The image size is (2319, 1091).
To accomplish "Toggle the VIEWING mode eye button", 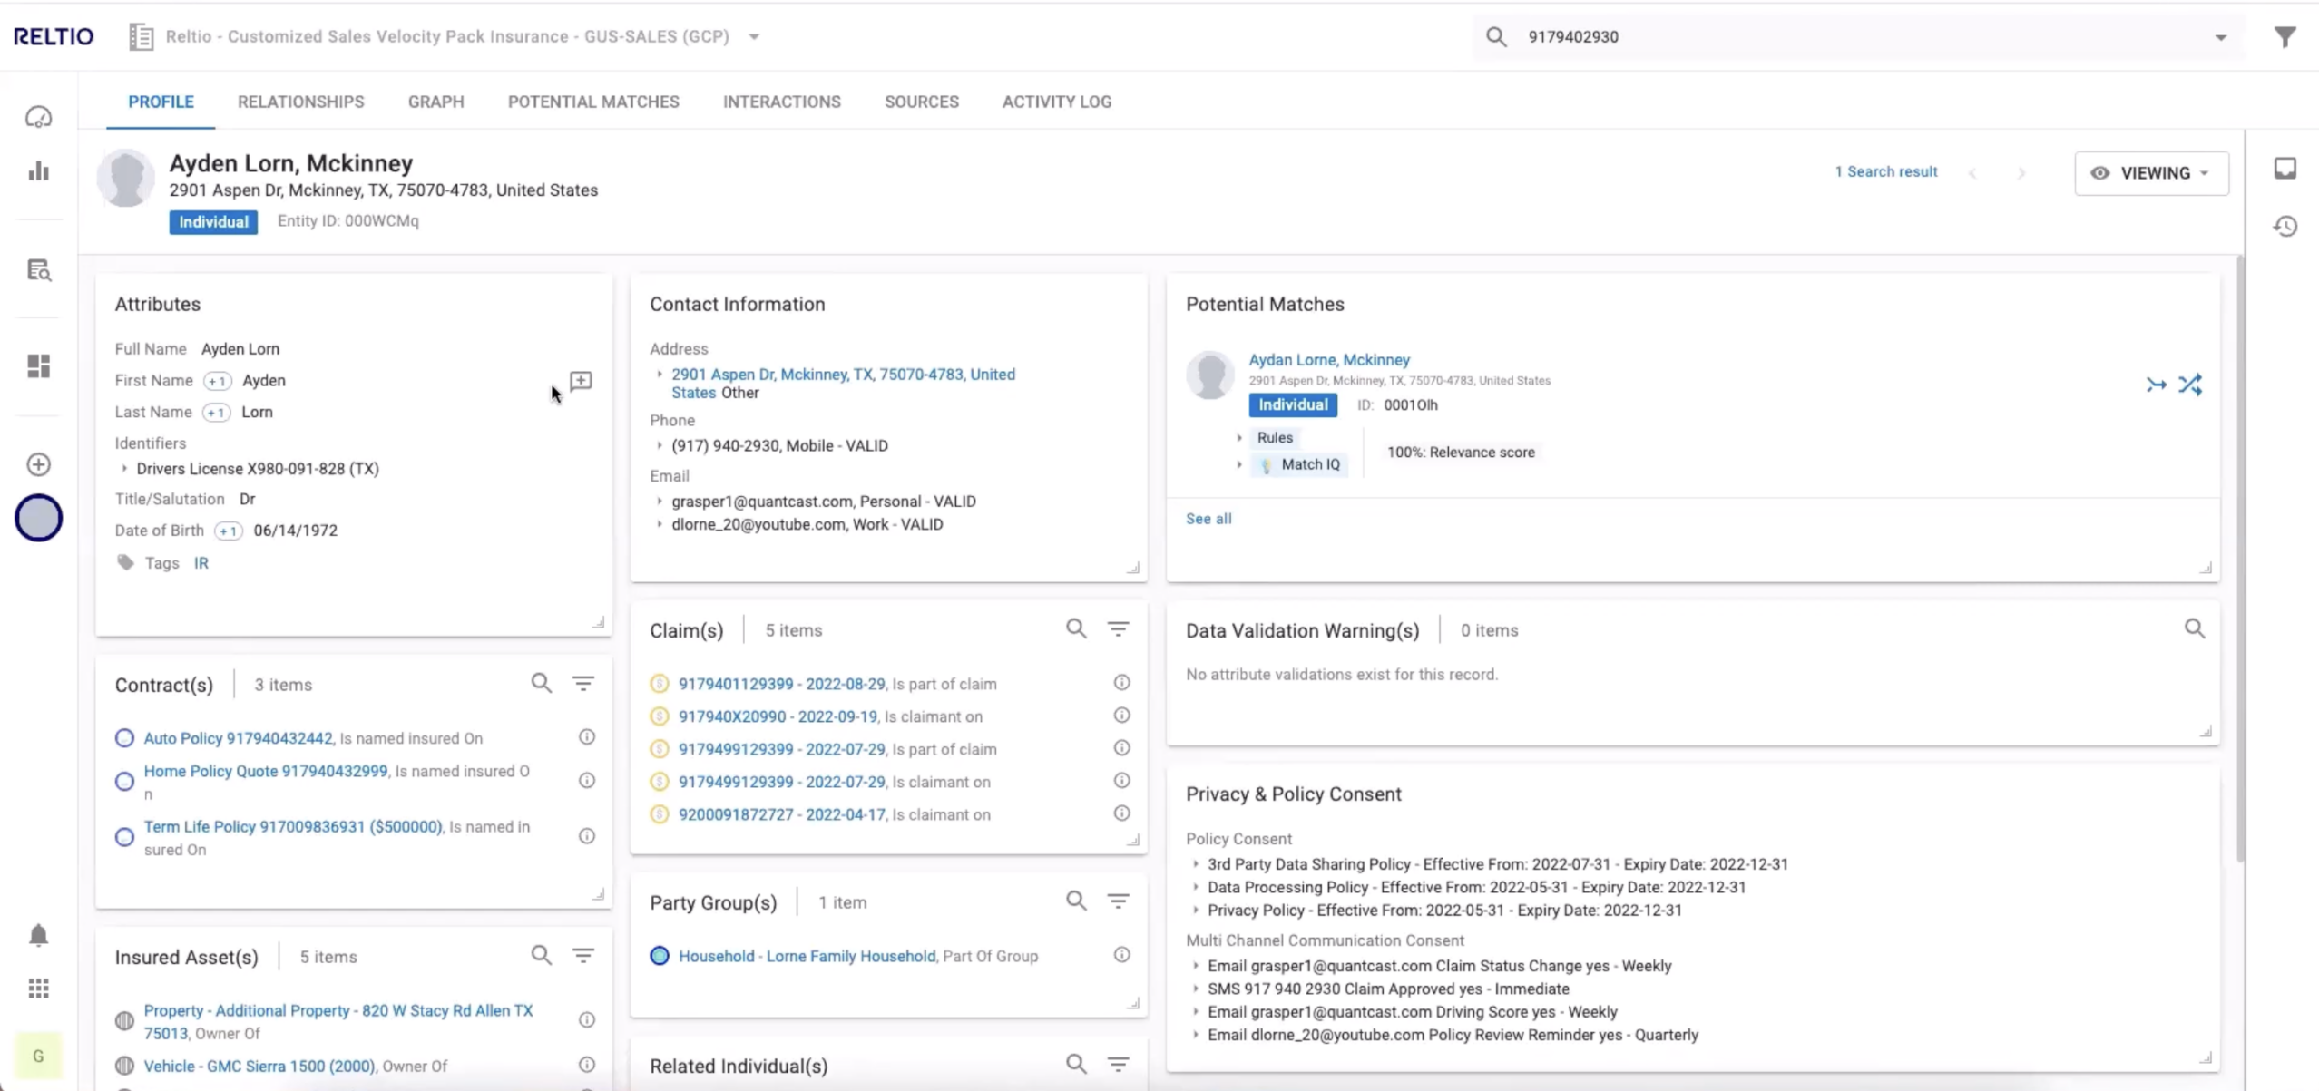I will (2150, 173).
